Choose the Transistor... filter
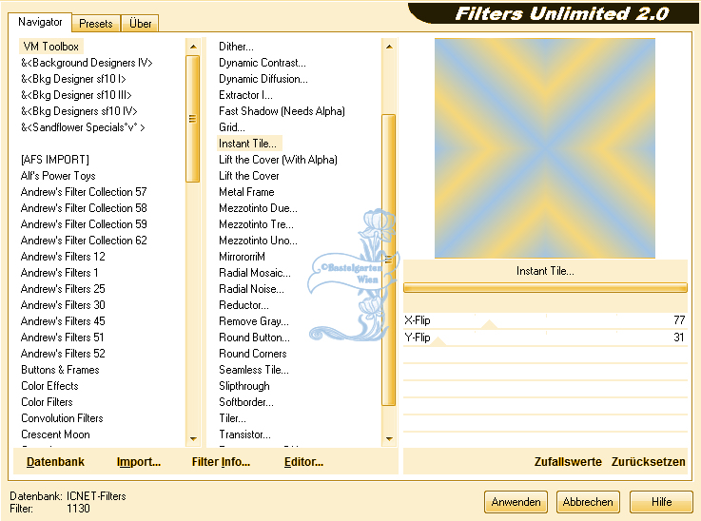This screenshot has width=701, height=521. [244, 434]
